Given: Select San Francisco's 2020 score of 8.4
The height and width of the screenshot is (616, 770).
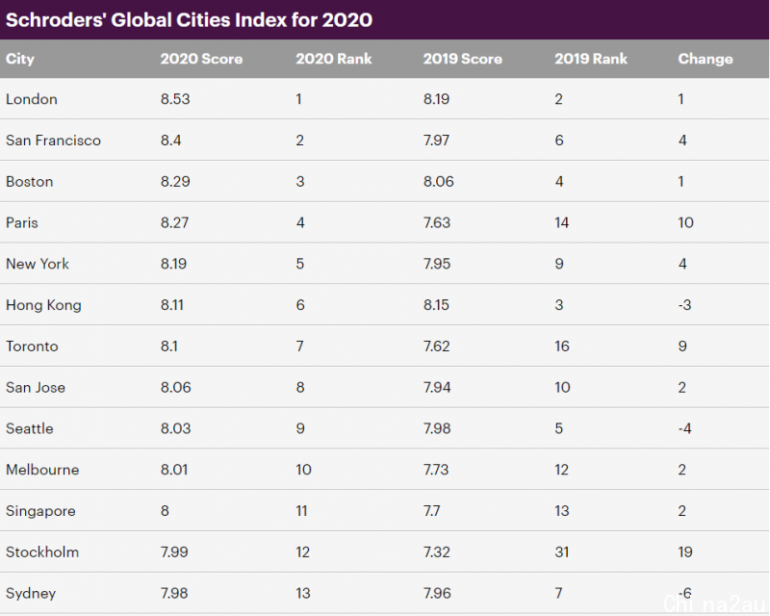Looking at the screenshot, I should tap(171, 141).
